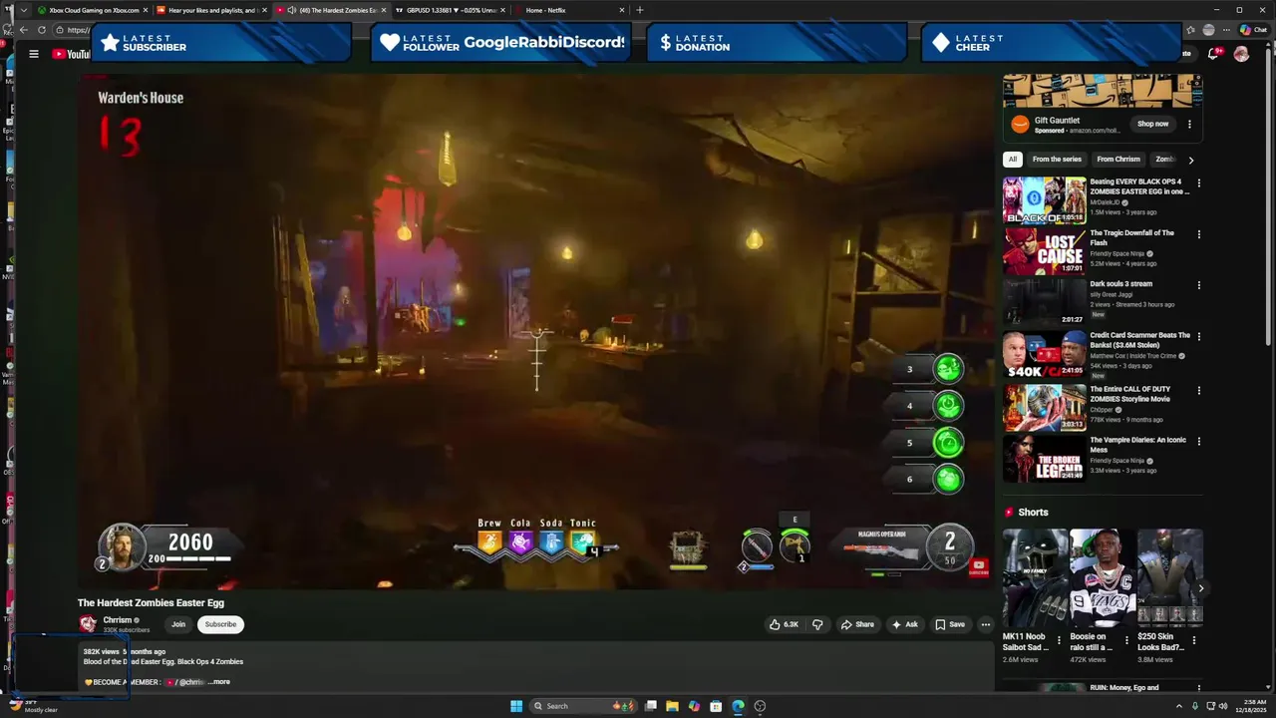
Task: Open menu for Boosie short
Action: tap(1127, 640)
